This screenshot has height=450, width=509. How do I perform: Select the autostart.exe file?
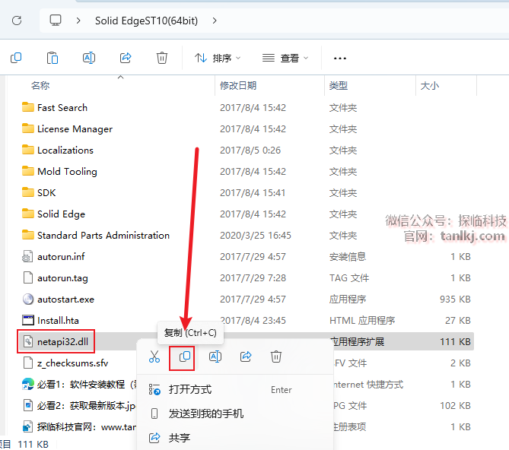coord(65,299)
